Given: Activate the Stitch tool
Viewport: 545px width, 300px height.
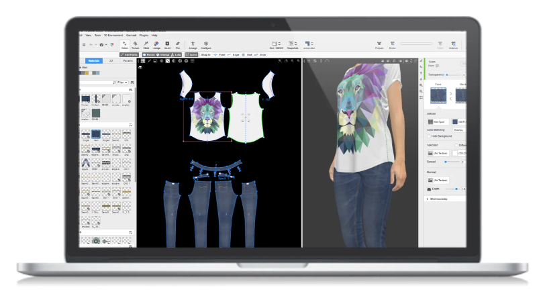Looking at the screenshot, I should click(146, 44).
